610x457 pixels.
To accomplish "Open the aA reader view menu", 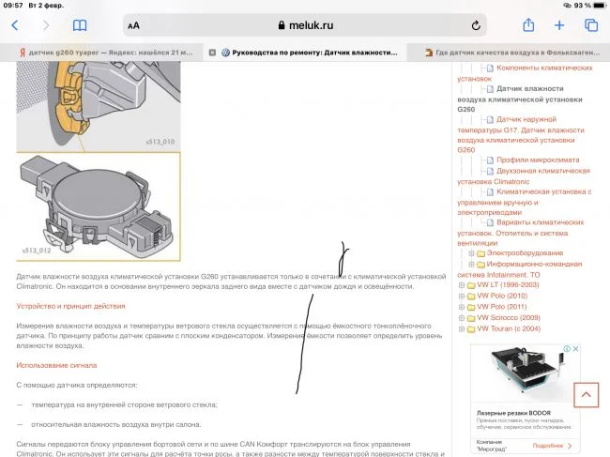I will click(134, 26).
